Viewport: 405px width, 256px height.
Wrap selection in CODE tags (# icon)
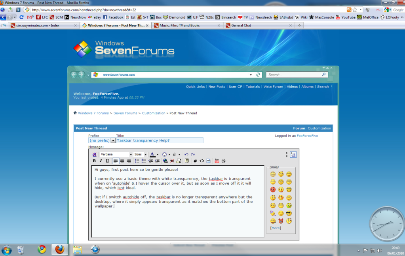(195, 161)
